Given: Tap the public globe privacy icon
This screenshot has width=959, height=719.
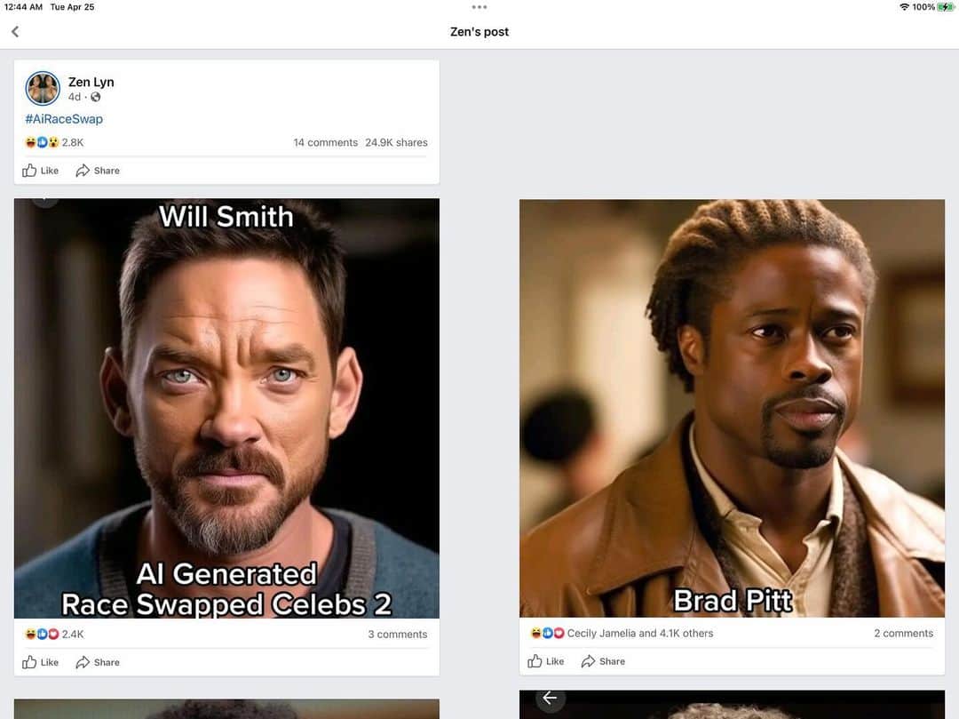Looking at the screenshot, I should (95, 97).
